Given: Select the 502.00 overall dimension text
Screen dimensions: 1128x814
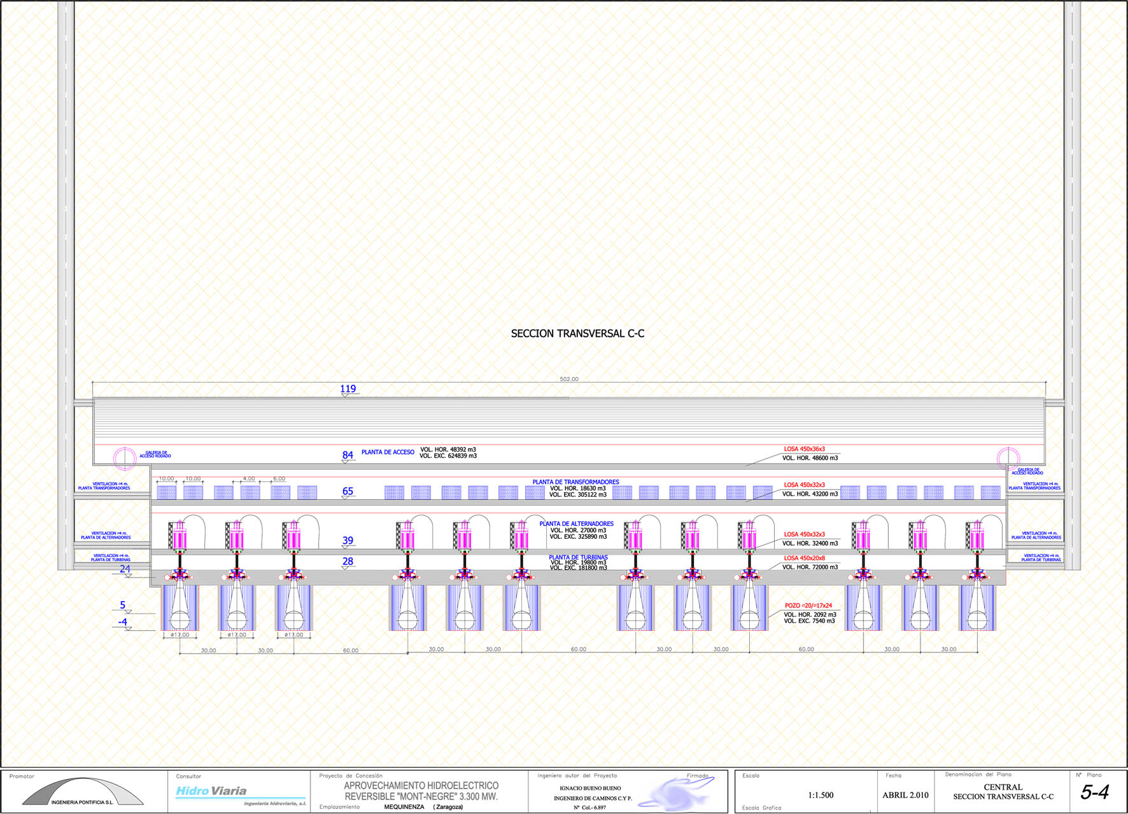Looking at the screenshot, I should tap(569, 379).
